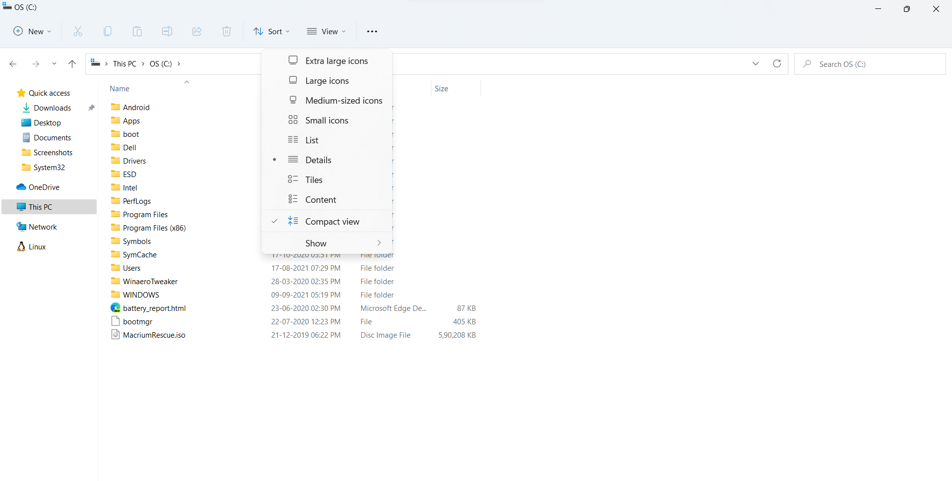Click the Documents icon in sidebar
952x481 pixels.
26,137
